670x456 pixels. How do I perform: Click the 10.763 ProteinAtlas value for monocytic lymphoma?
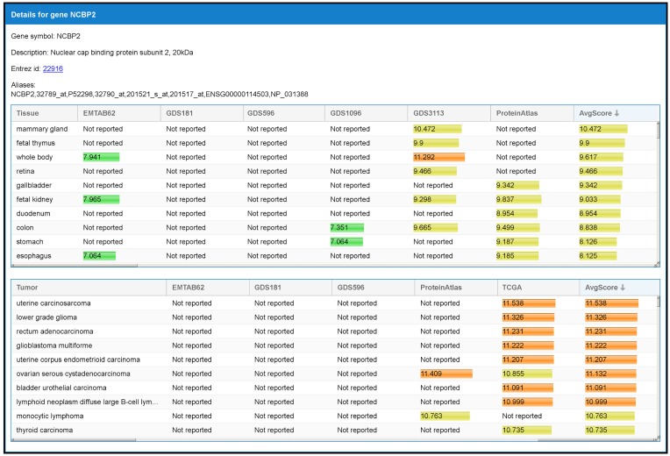445,417
